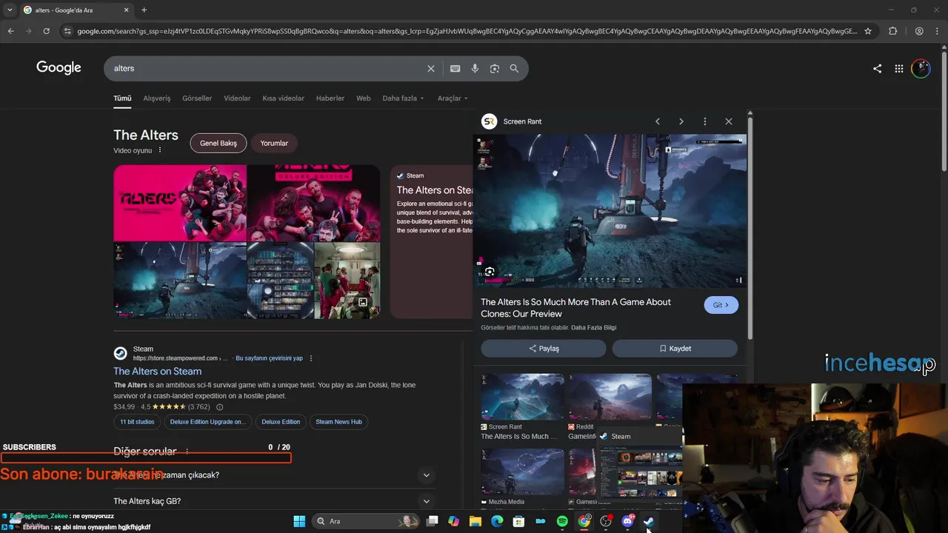This screenshot has height=533, width=948.
Task: Open Chrome profile icon in toolbar
Action: pos(919,31)
